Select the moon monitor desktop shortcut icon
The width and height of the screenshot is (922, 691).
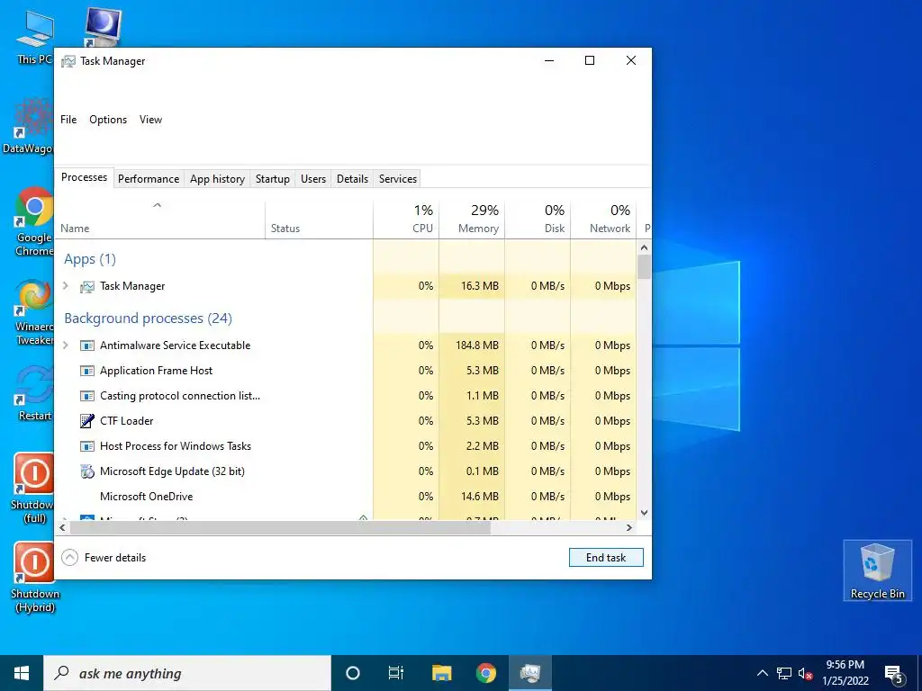point(103,27)
